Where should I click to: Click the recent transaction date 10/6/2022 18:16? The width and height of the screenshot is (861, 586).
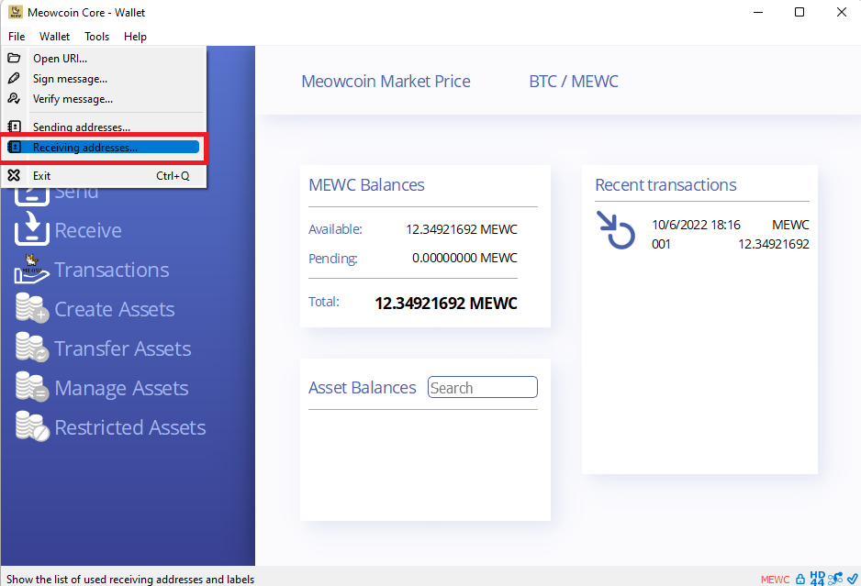click(696, 225)
